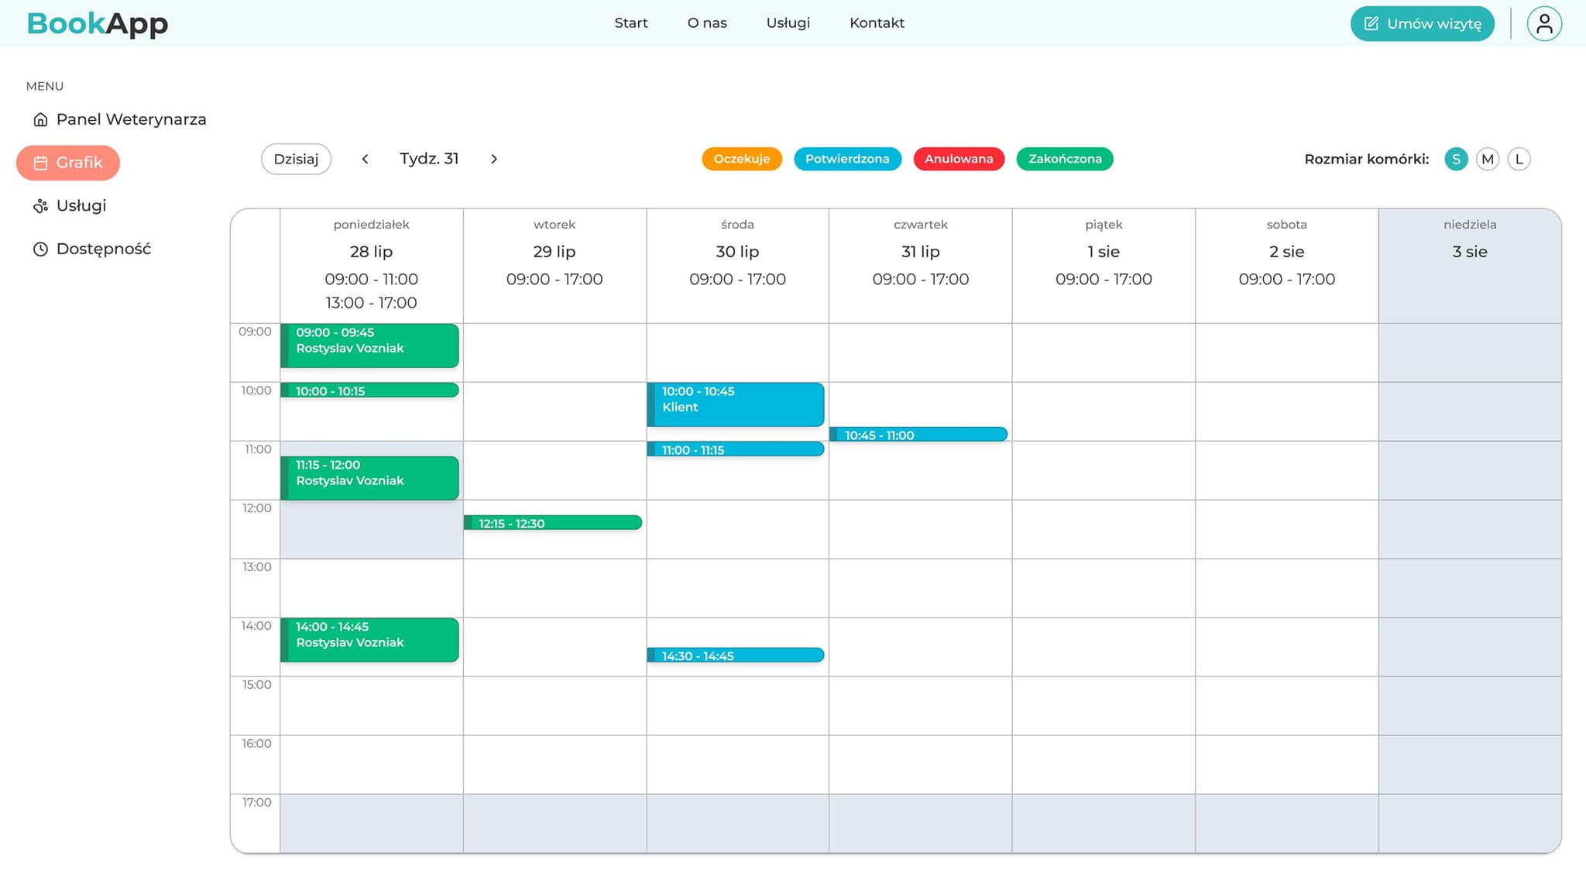The width and height of the screenshot is (1586, 874).
Task: Open the Grafik calendar section
Action: click(68, 163)
